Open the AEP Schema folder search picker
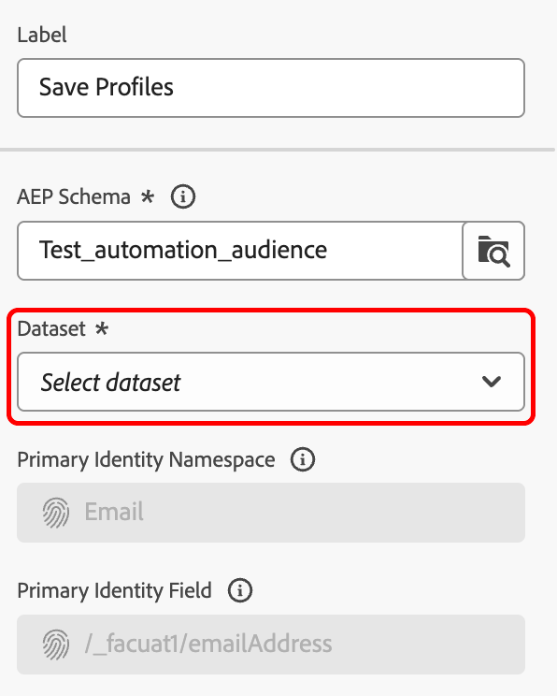This screenshot has height=696, width=557. pyautogui.click(x=493, y=251)
